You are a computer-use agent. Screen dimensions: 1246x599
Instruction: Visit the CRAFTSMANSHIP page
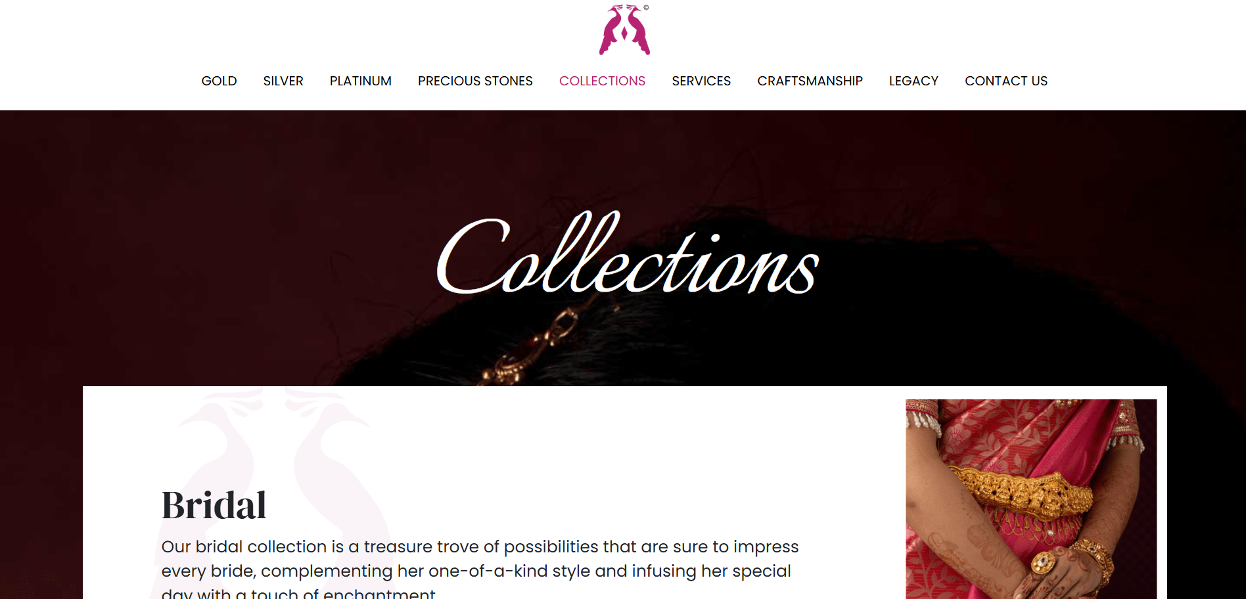point(810,81)
